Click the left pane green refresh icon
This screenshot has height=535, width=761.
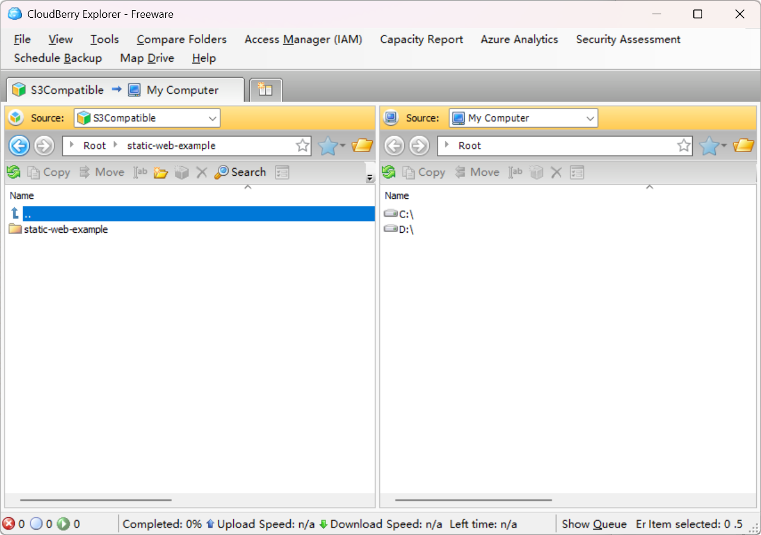(14, 172)
